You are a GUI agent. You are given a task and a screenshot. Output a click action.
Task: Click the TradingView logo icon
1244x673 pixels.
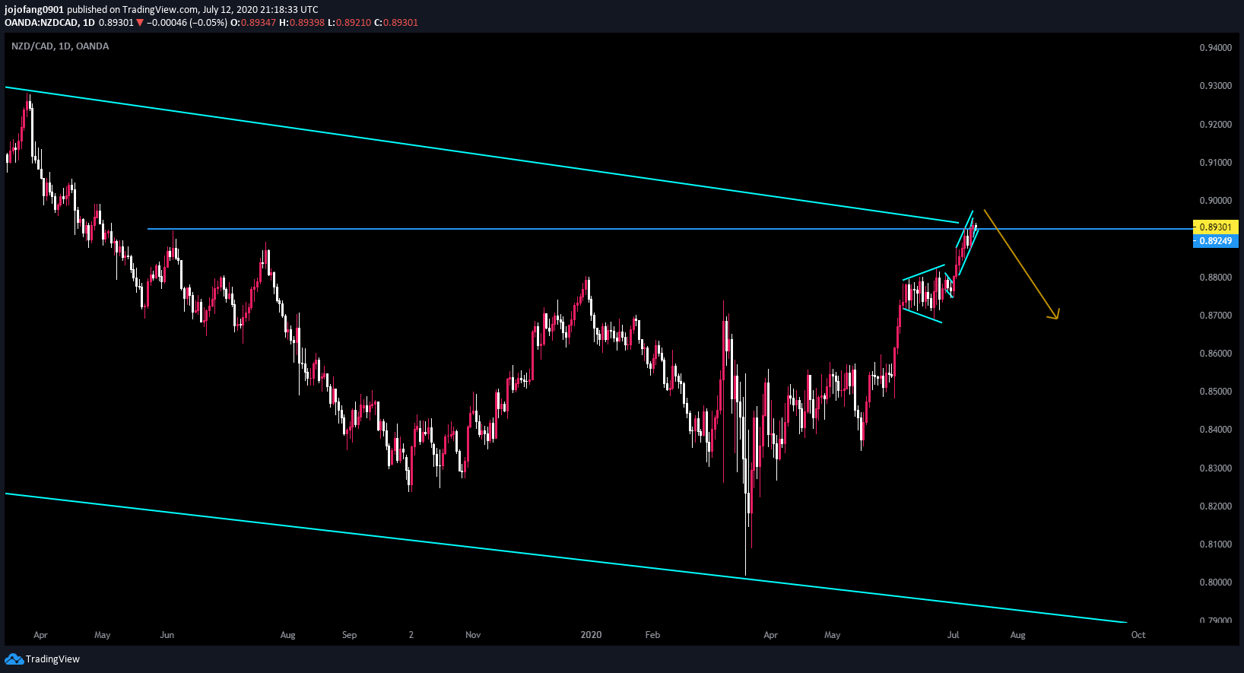click(x=14, y=659)
